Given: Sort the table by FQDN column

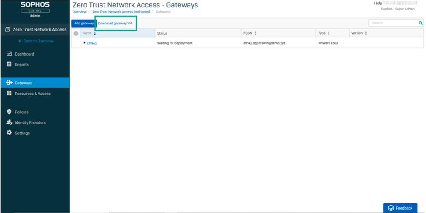Looking at the screenshot, I should (256, 34).
